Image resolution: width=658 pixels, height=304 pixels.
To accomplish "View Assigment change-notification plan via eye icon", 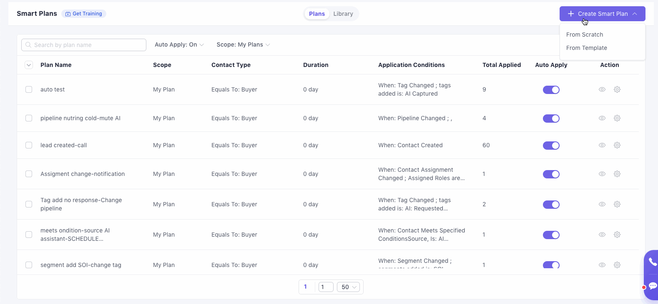I will 602,174.
